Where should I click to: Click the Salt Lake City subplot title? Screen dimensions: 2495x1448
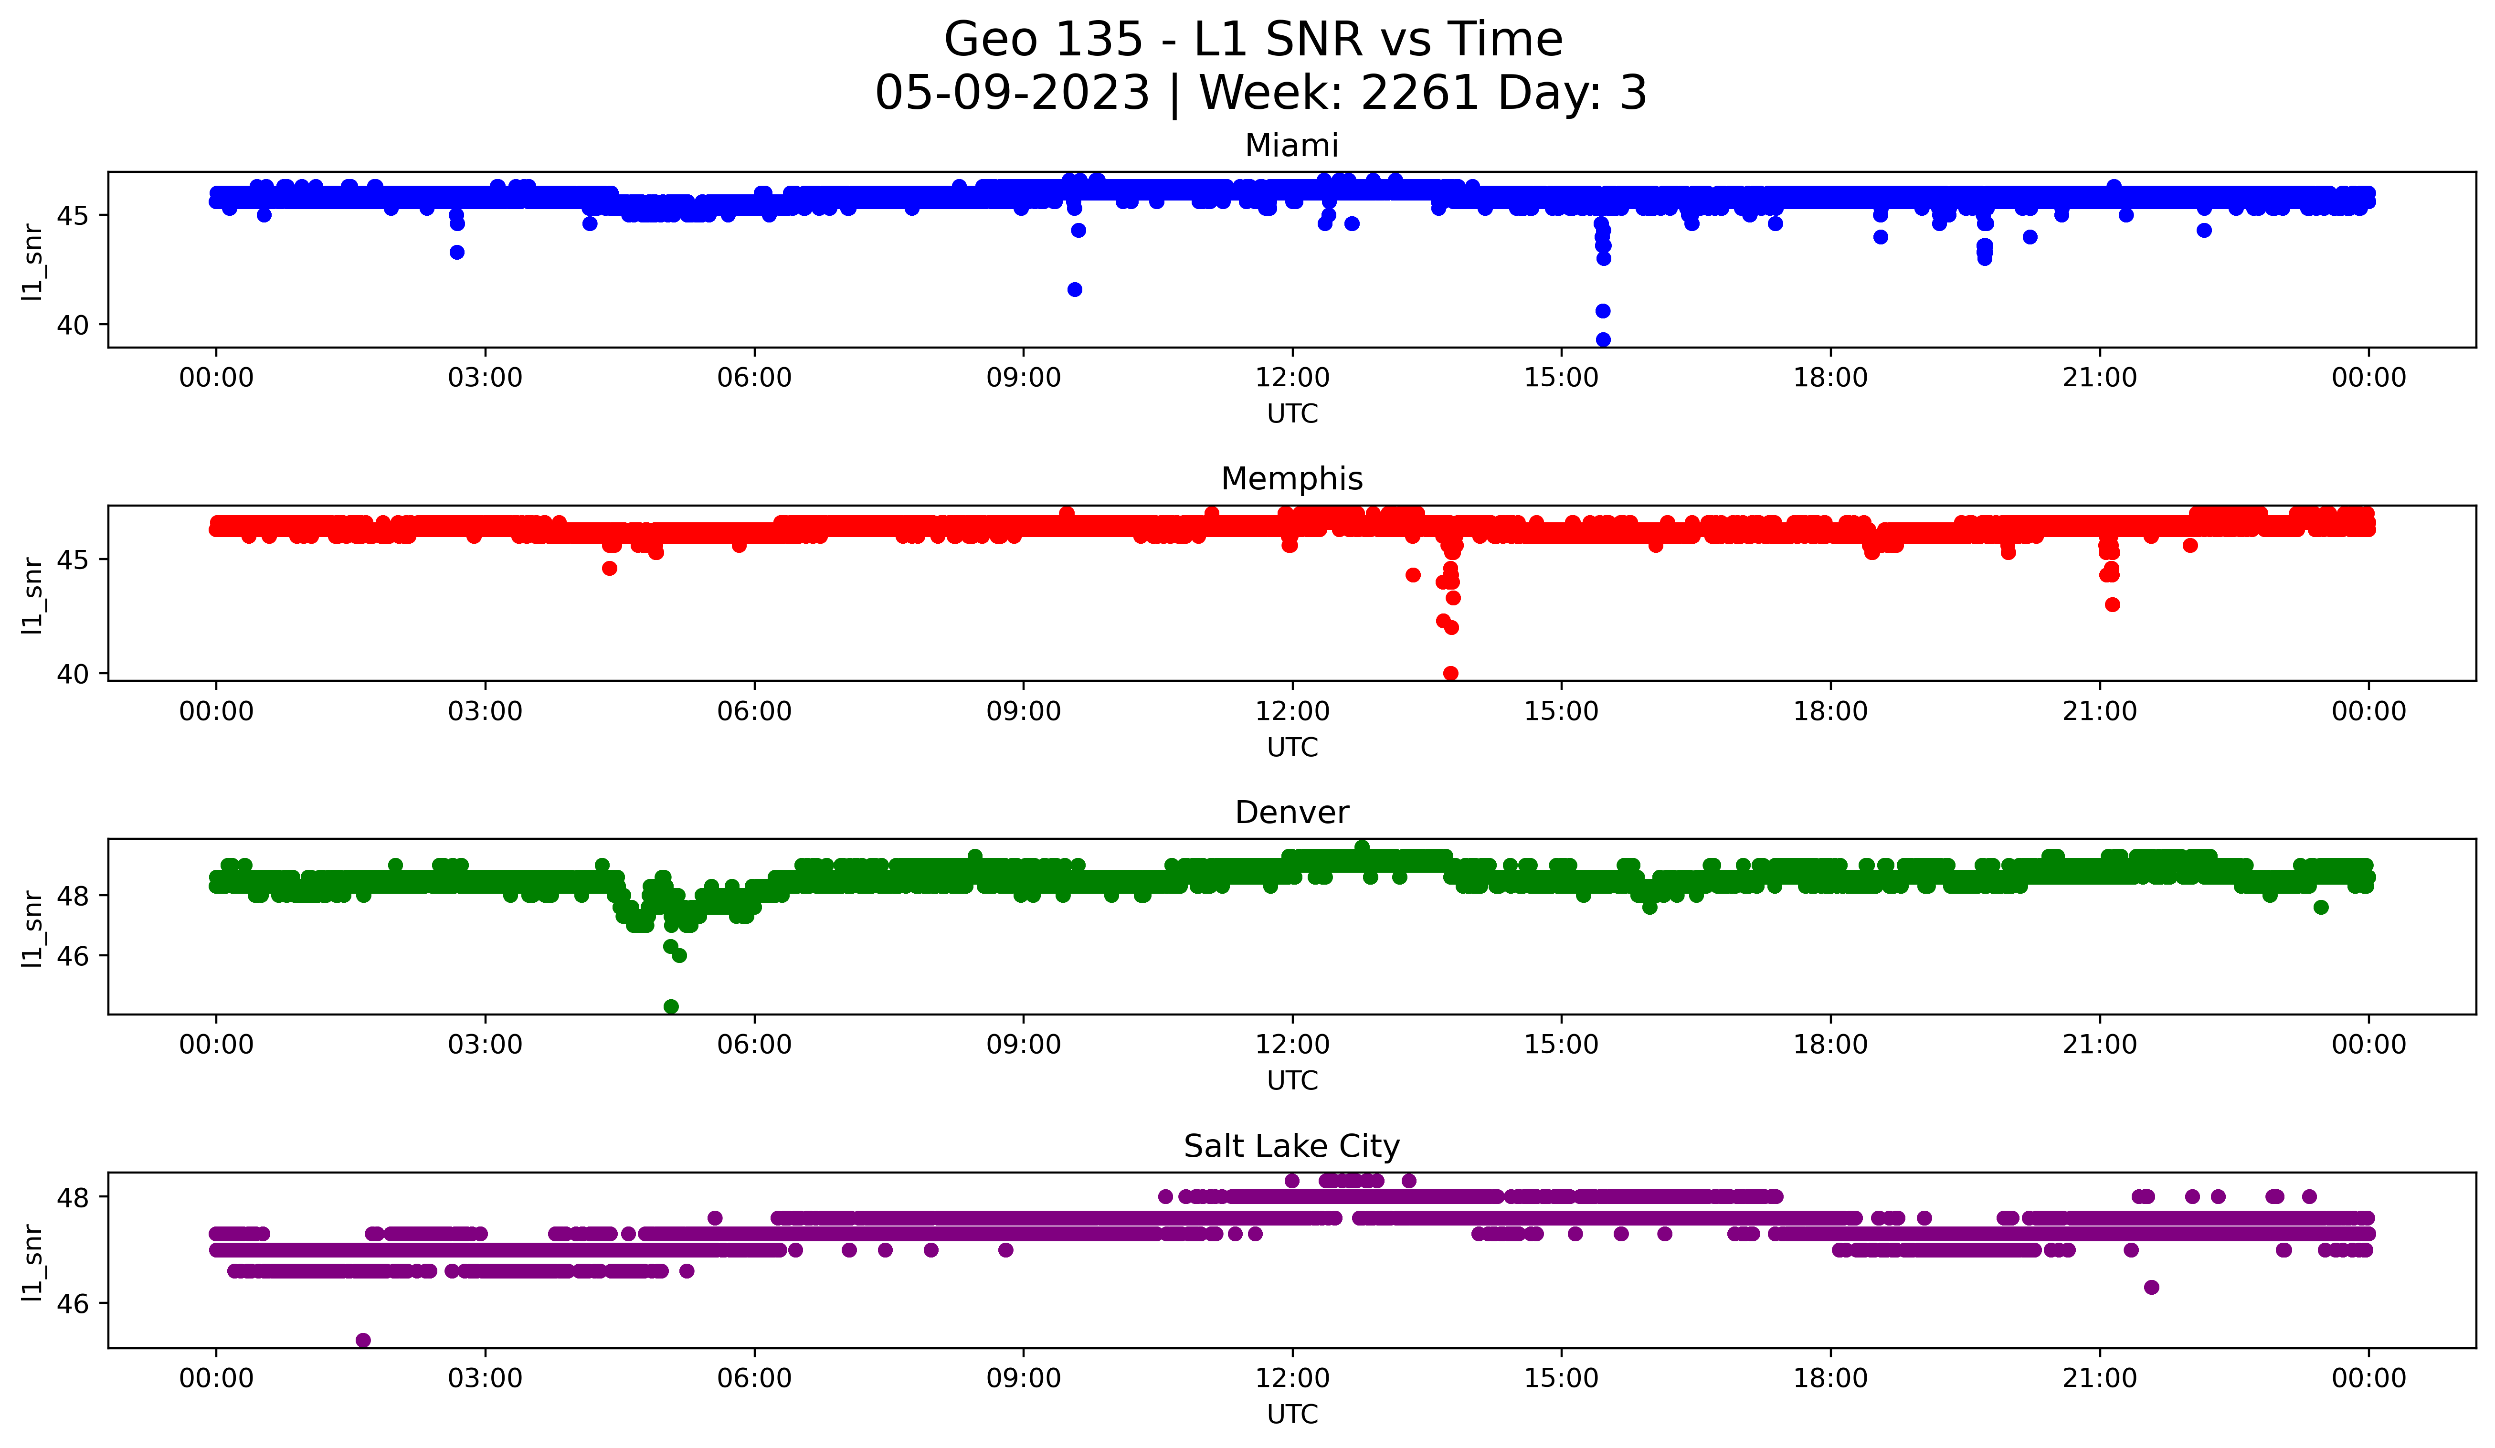tap(1291, 1146)
